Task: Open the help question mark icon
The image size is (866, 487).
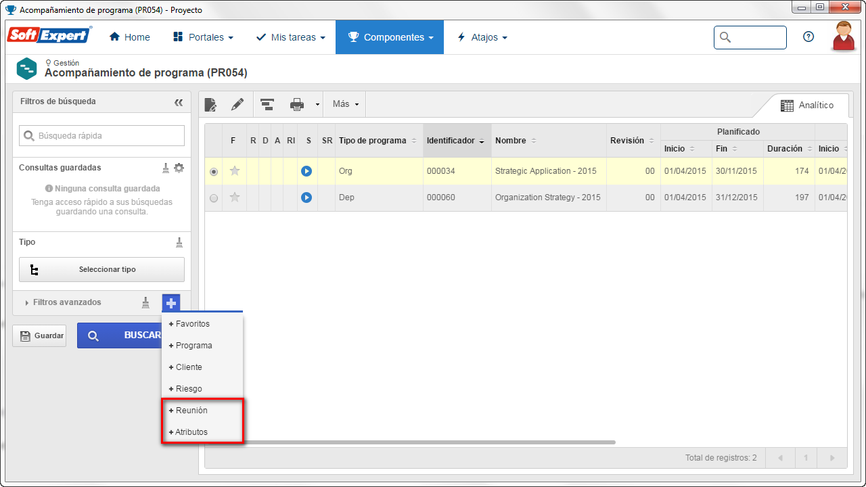Action: (x=808, y=37)
